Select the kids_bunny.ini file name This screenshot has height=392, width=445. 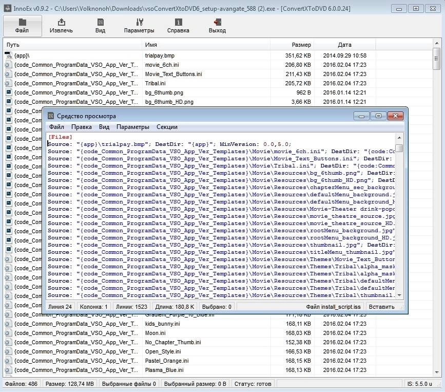[x=162, y=324]
